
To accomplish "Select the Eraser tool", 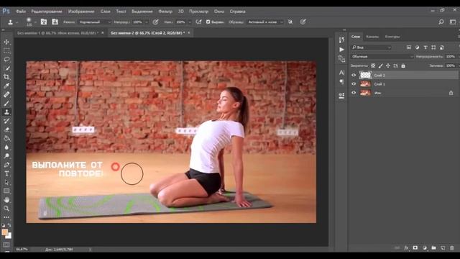I will click(6, 129).
